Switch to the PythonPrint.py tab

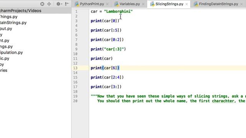tap(92, 4)
